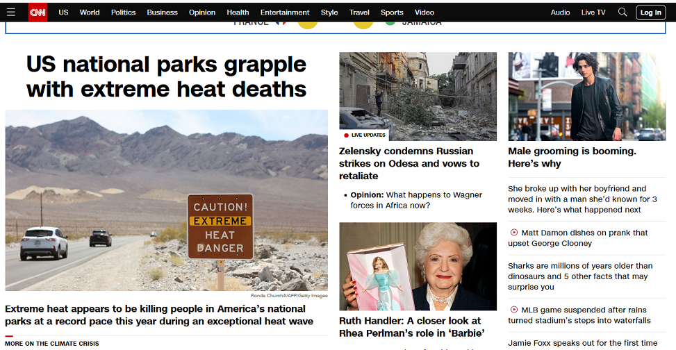Click the red Live Updates badge

click(x=365, y=135)
